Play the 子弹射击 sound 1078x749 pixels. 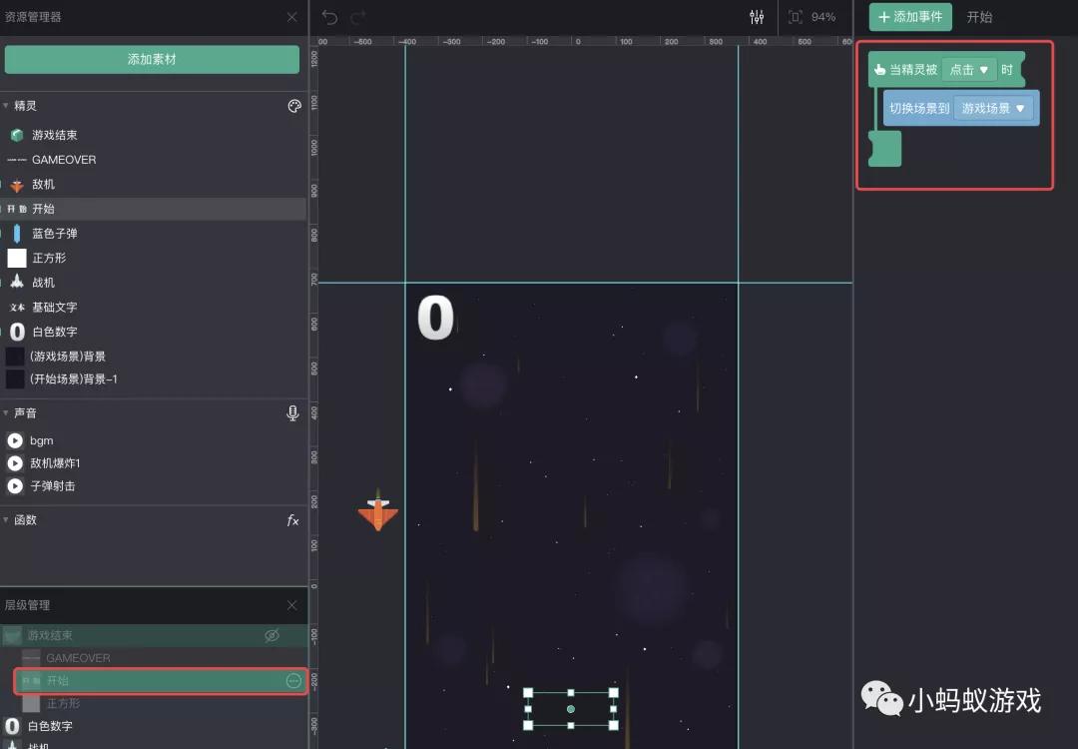click(x=15, y=486)
